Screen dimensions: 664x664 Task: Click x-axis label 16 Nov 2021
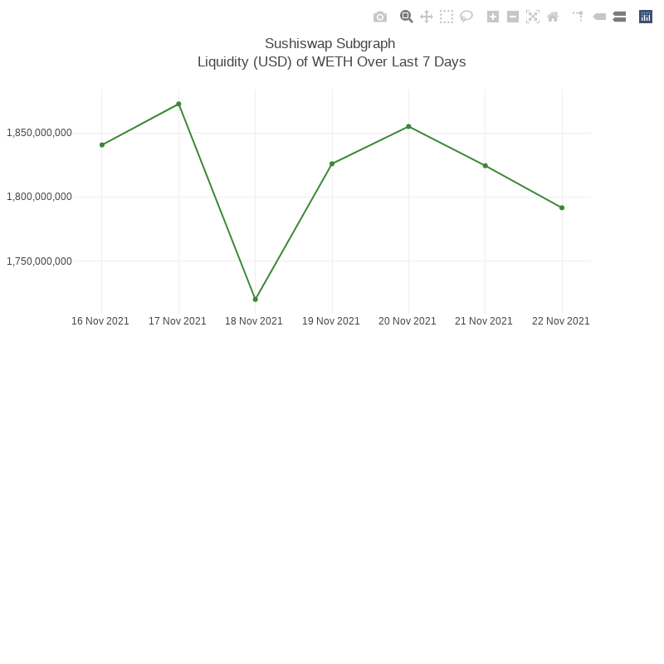point(100,321)
